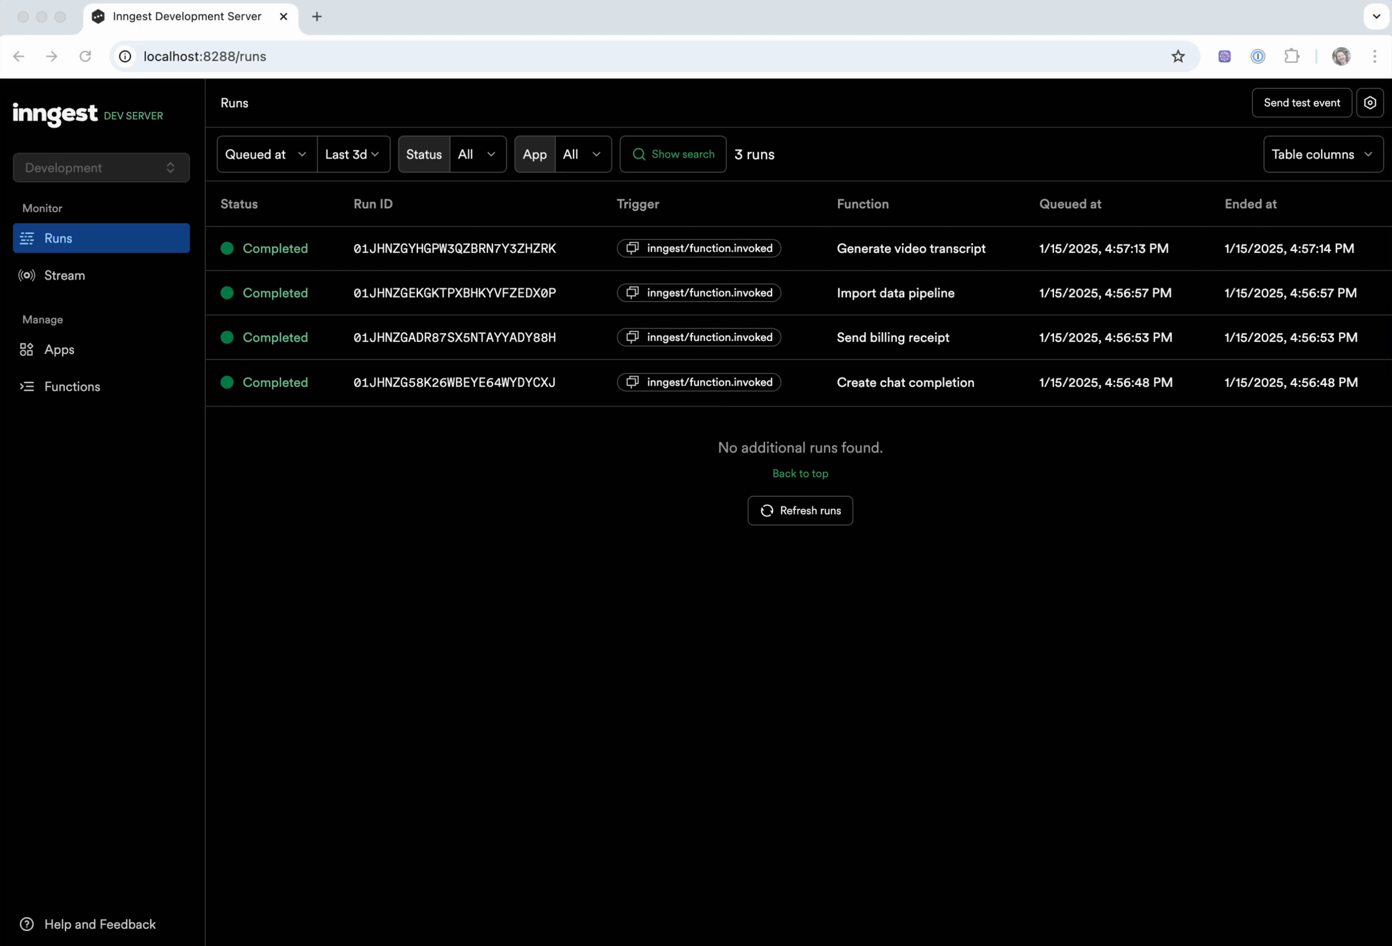Viewport: 1392px width, 946px height.
Task: Open the Apps management page
Action: point(59,350)
